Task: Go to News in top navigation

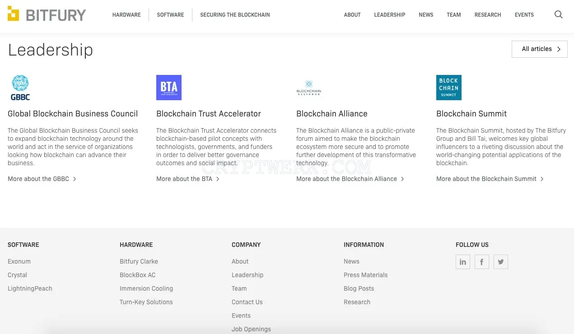Action: pyautogui.click(x=426, y=15)
